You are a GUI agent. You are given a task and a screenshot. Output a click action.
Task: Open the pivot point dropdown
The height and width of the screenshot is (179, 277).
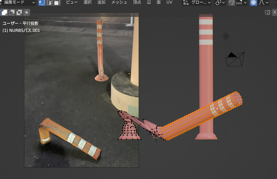(x=220, y=2)
